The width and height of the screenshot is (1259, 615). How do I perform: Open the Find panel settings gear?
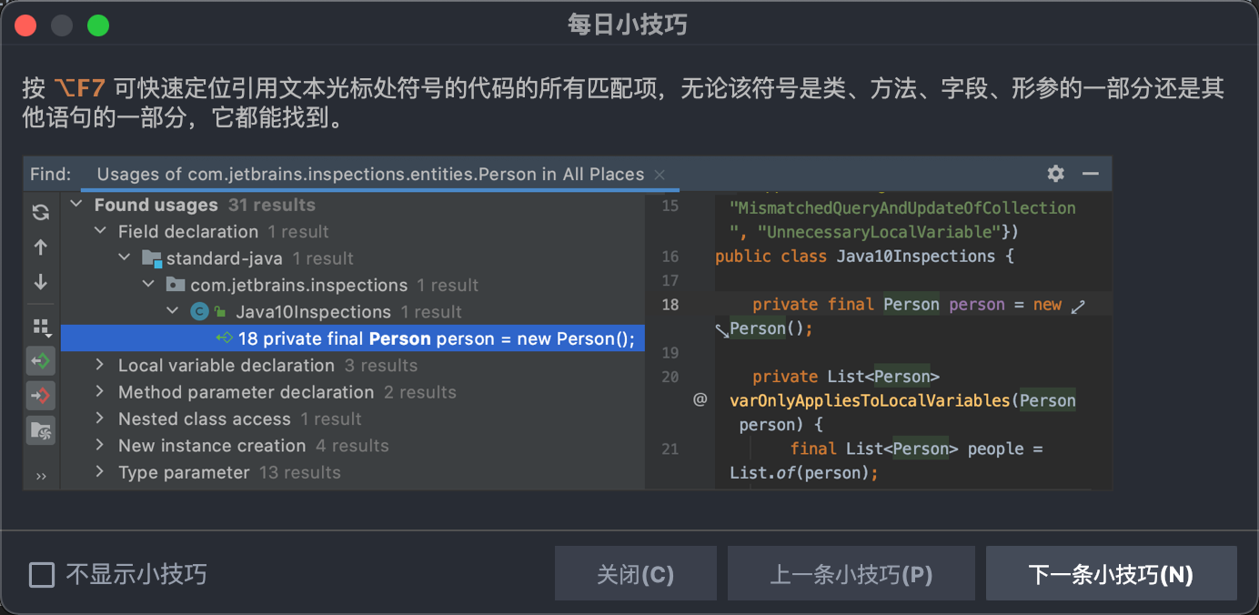[1055, 173]
